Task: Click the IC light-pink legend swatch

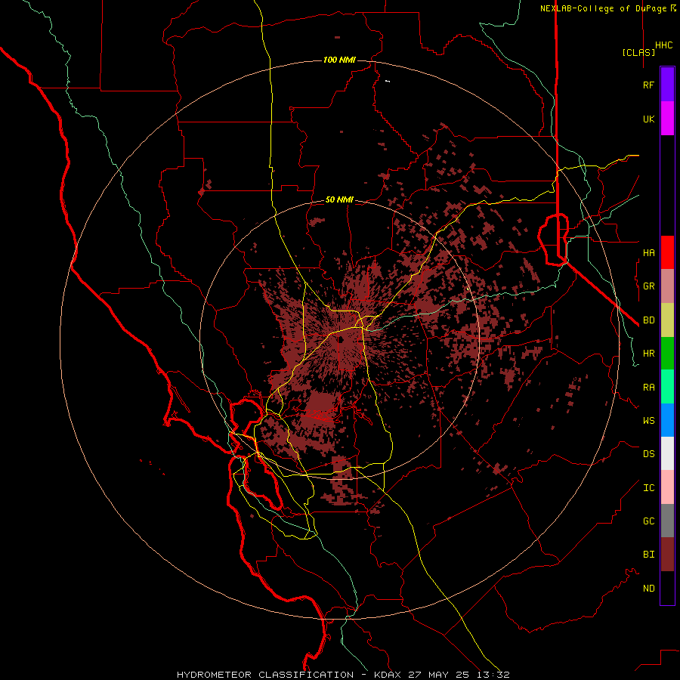Action: [x=667, y=487]
